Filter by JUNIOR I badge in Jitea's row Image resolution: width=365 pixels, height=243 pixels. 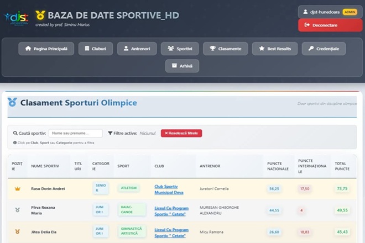click(101, 231)
